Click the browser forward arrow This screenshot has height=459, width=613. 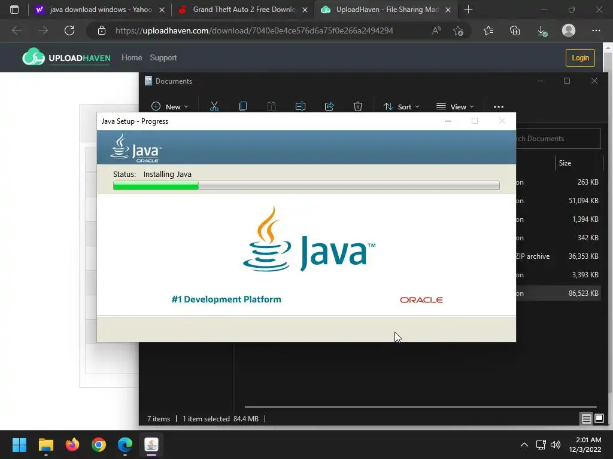point(43,30)
